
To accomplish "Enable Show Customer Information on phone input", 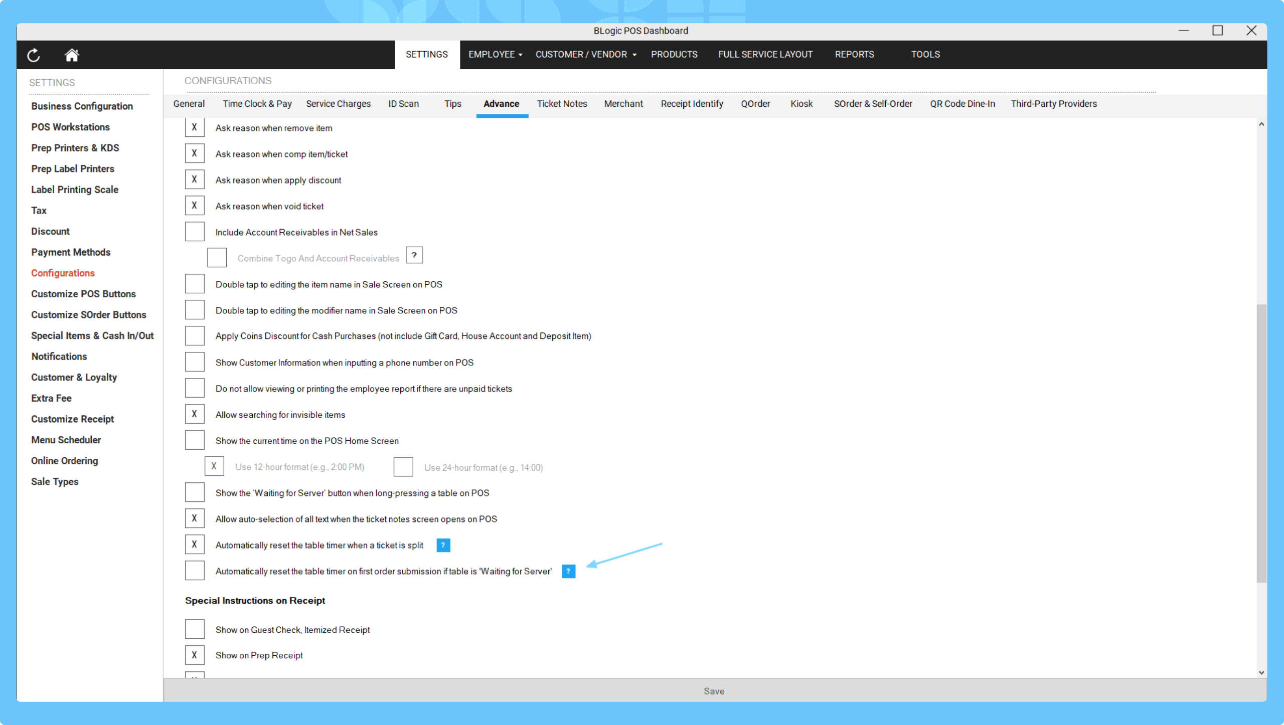I will (x=195, y=362).
